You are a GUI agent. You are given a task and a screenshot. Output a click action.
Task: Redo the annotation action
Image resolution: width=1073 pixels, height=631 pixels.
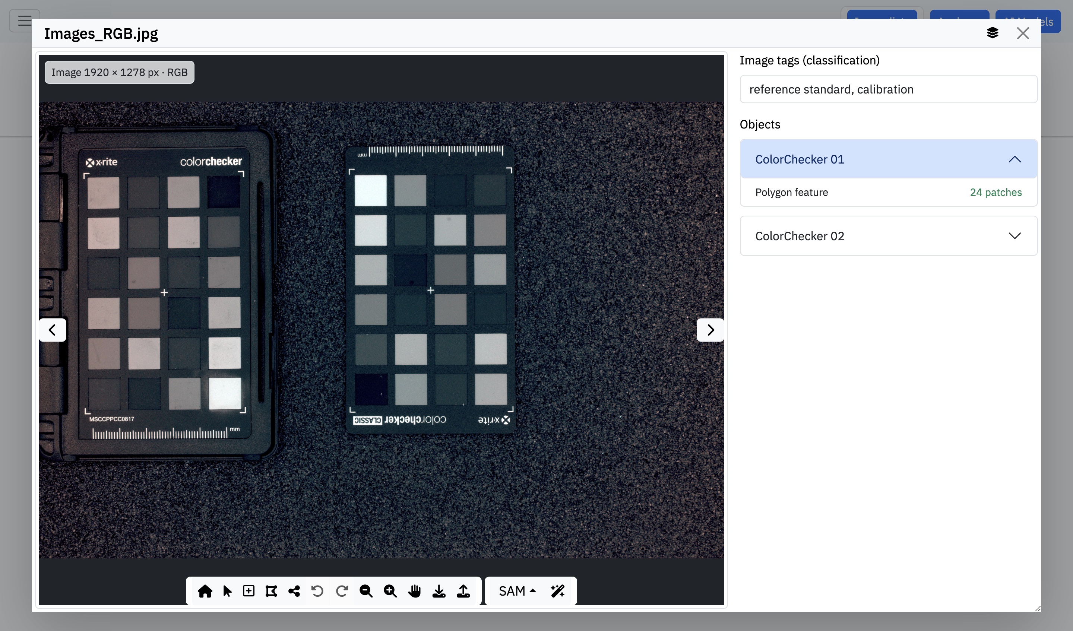342,591
